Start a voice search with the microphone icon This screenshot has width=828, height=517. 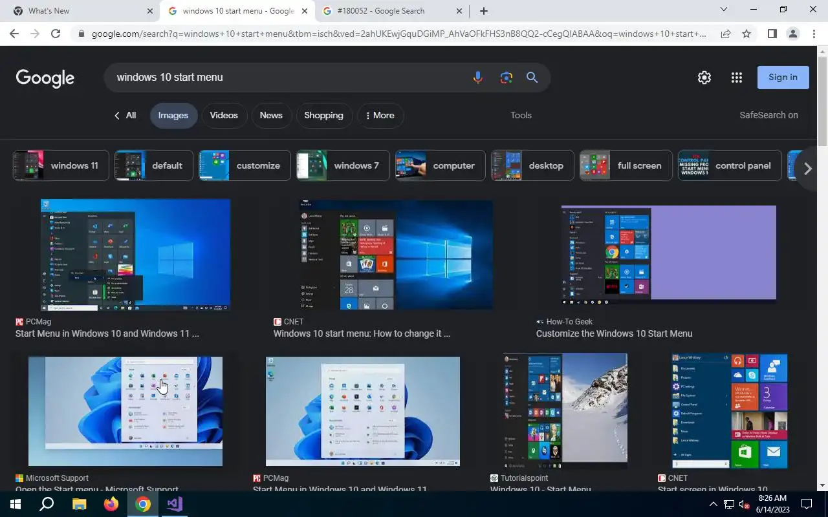(x=477, y=78)
